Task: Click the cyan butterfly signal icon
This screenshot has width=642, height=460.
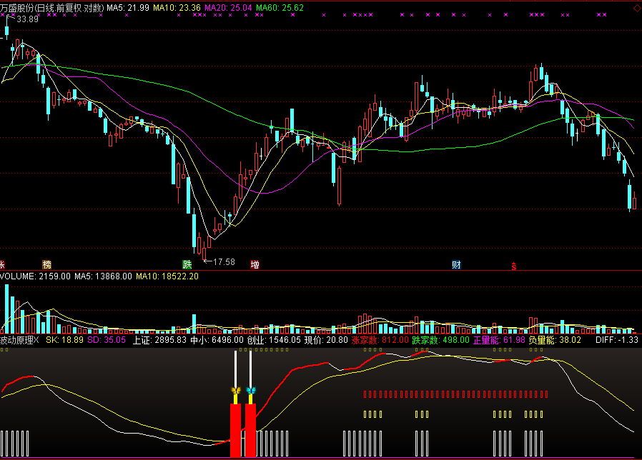Action: click(251, 391)
